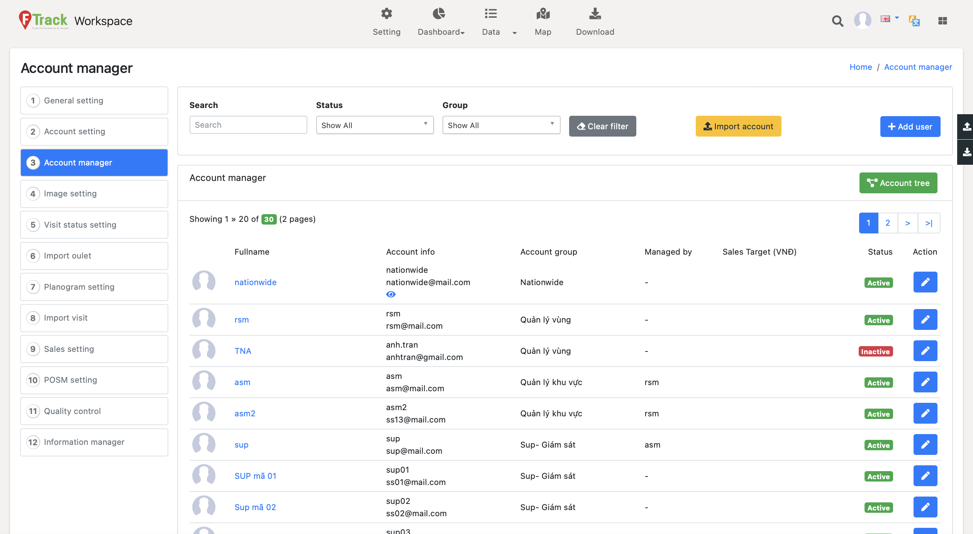Image resolution: width=973 pixels, height=534 pixels.
Task: Click the edit pencil for the TNA account
Action: (925, 351)
